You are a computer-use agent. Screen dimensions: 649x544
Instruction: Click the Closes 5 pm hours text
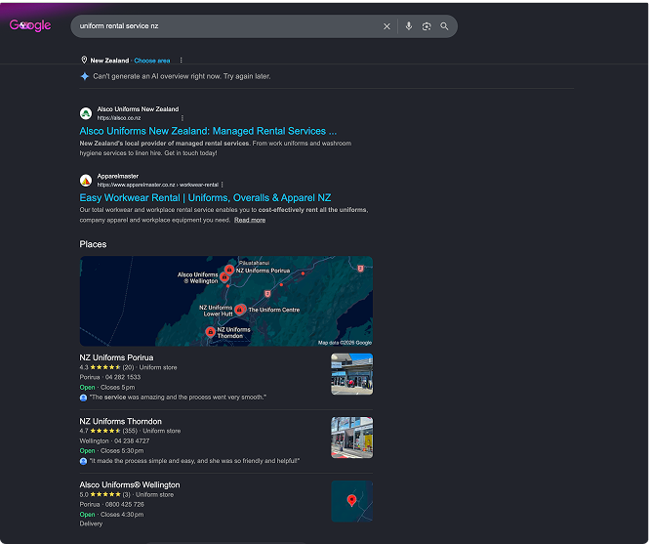[117, 388]
